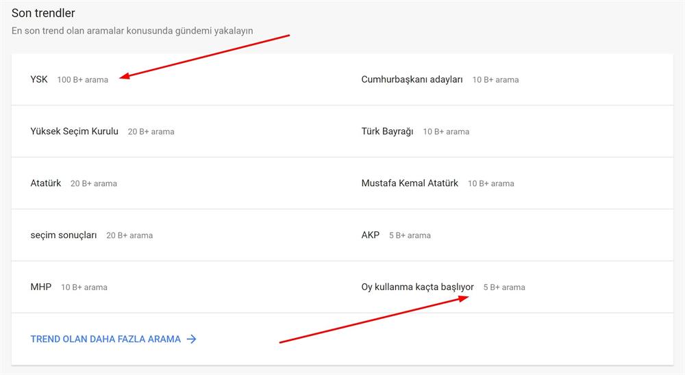
Task: Click 20 B+ arama next to Yüksek Seçim Kurulu
Action: pos(151,132)
